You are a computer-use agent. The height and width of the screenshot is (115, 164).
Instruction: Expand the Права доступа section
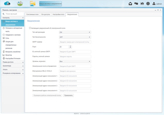[x=13, y=62]
